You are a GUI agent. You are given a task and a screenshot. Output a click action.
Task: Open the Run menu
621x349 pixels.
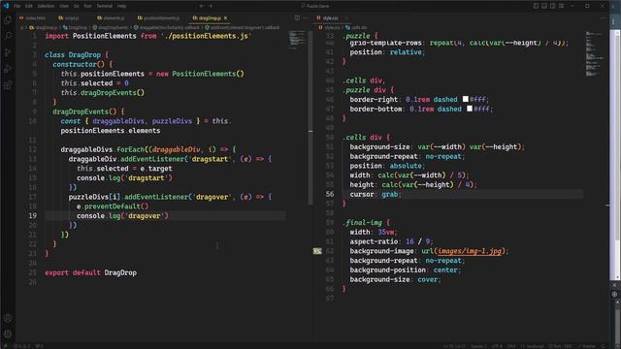tap(88, 6)
